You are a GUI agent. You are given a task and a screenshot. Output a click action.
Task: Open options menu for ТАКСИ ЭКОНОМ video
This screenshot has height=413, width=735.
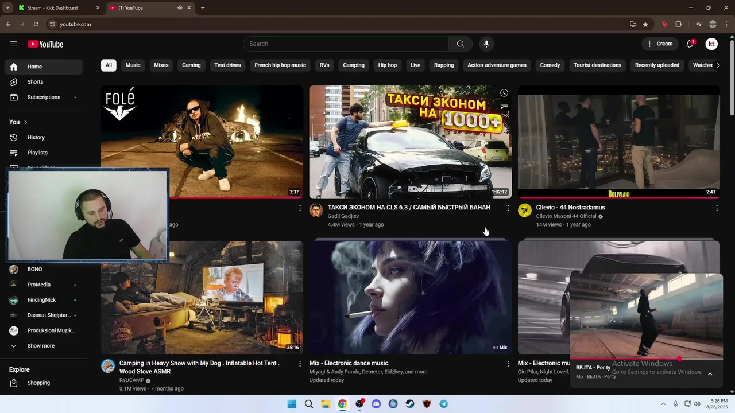(508, 208)
